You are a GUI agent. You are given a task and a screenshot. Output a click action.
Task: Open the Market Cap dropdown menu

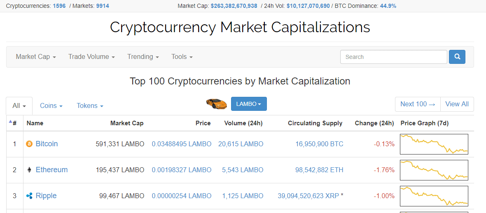coord(36,57)
